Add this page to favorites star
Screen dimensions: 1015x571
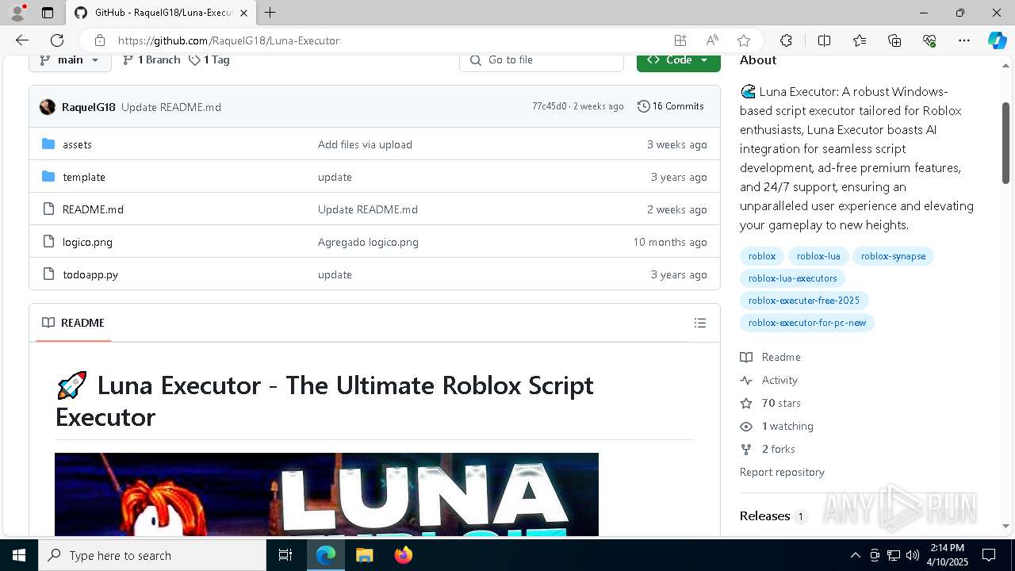tap(744, 40)
